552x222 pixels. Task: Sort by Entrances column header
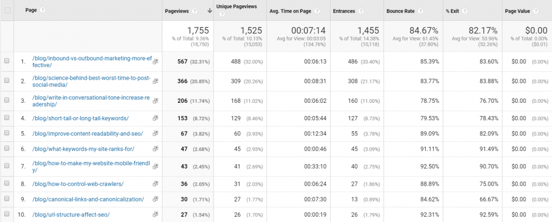[344, 11]
